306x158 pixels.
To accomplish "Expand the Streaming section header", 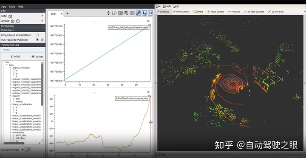I will click(23, 26).
